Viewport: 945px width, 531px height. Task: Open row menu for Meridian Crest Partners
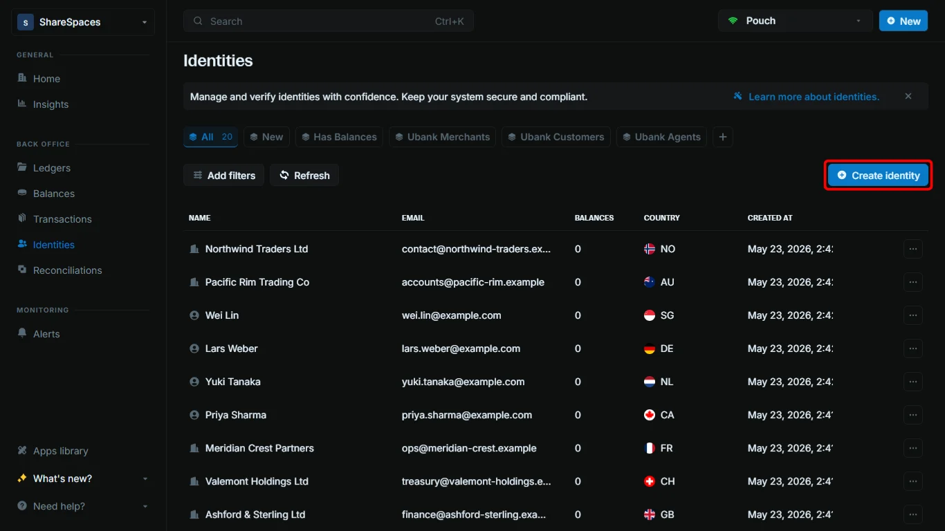click(x=913, y=448)
